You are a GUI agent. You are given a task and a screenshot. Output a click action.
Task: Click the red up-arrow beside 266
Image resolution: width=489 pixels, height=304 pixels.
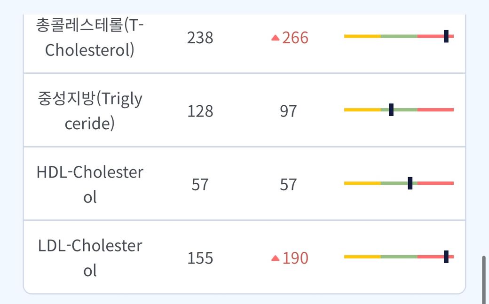coord(276,38)
